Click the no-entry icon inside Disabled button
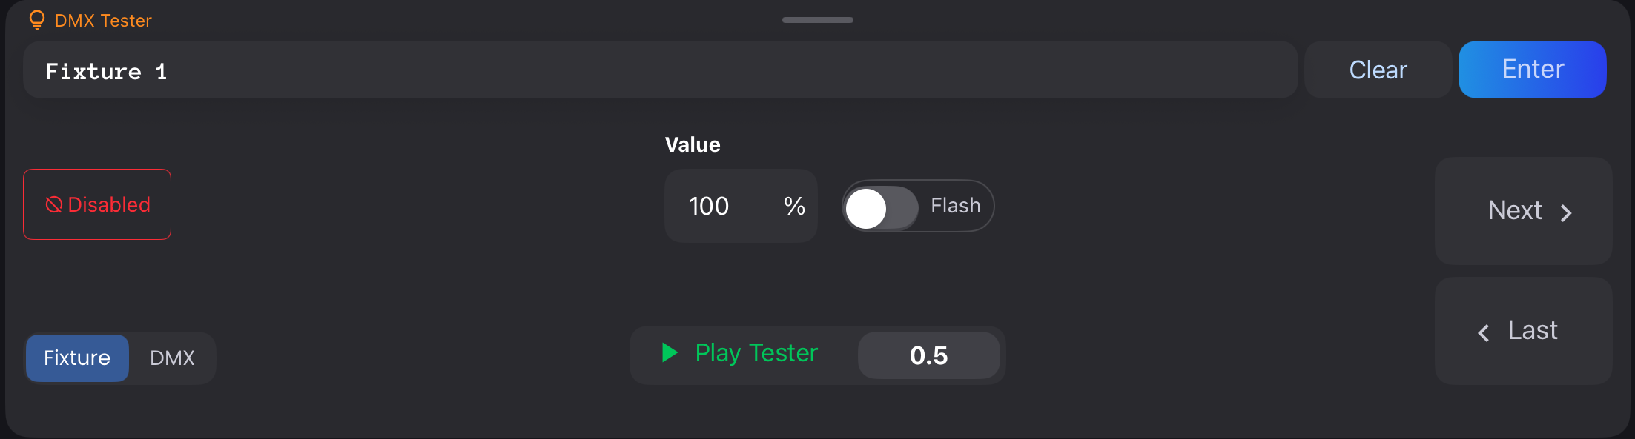1635x439 pixels. point(53,204)
